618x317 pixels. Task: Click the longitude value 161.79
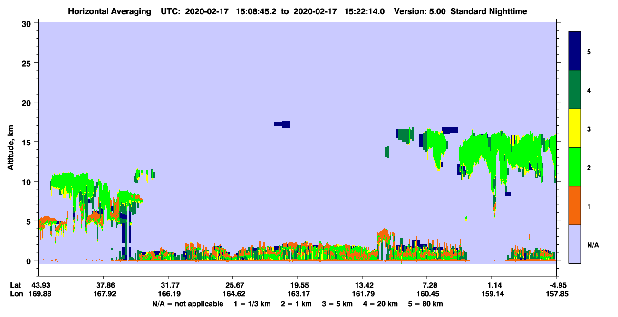pos(362,294)
